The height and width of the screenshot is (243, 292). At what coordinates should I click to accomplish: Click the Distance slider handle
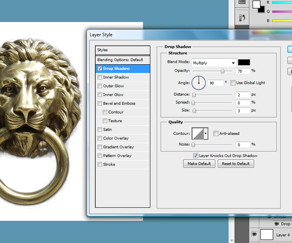(194, 95)
